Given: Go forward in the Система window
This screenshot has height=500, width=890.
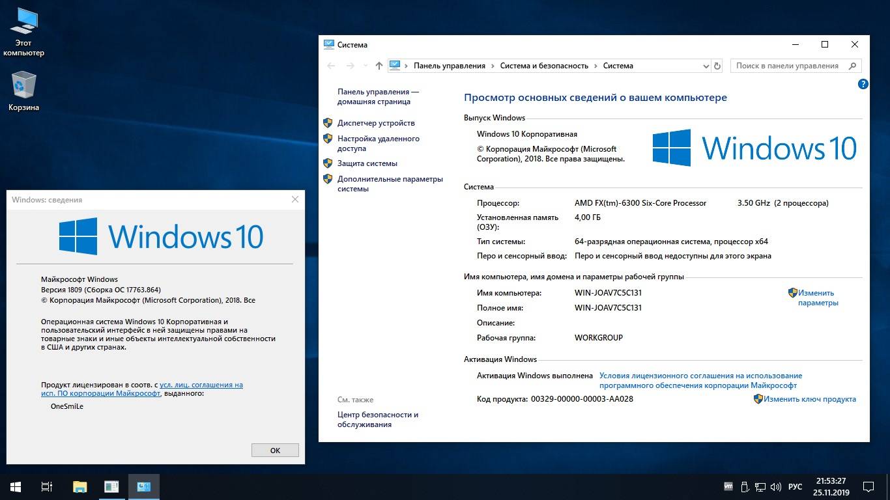Looking at the screenshot, I should (350, 66).
